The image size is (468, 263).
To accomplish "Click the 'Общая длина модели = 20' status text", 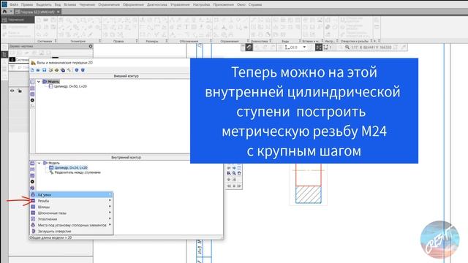I will tap(50, 237).
